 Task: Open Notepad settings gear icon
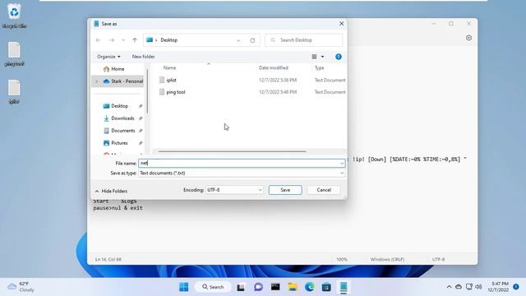(x=468, y=38)
